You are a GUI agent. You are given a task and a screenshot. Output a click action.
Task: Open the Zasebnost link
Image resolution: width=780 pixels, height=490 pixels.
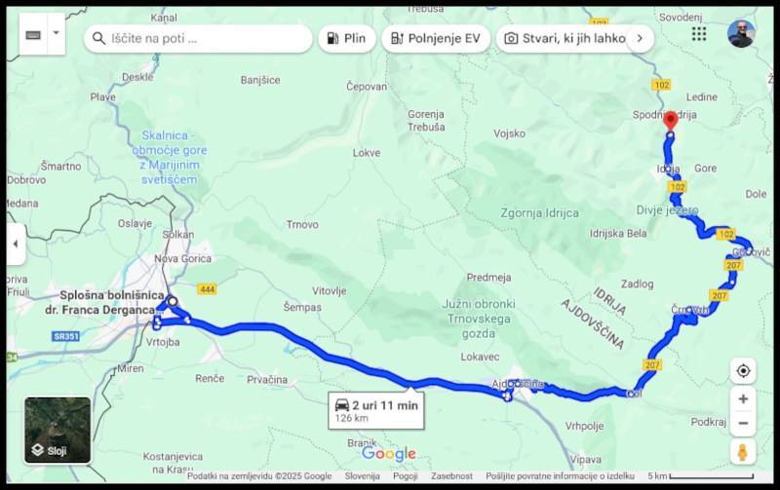coord(451,476)
